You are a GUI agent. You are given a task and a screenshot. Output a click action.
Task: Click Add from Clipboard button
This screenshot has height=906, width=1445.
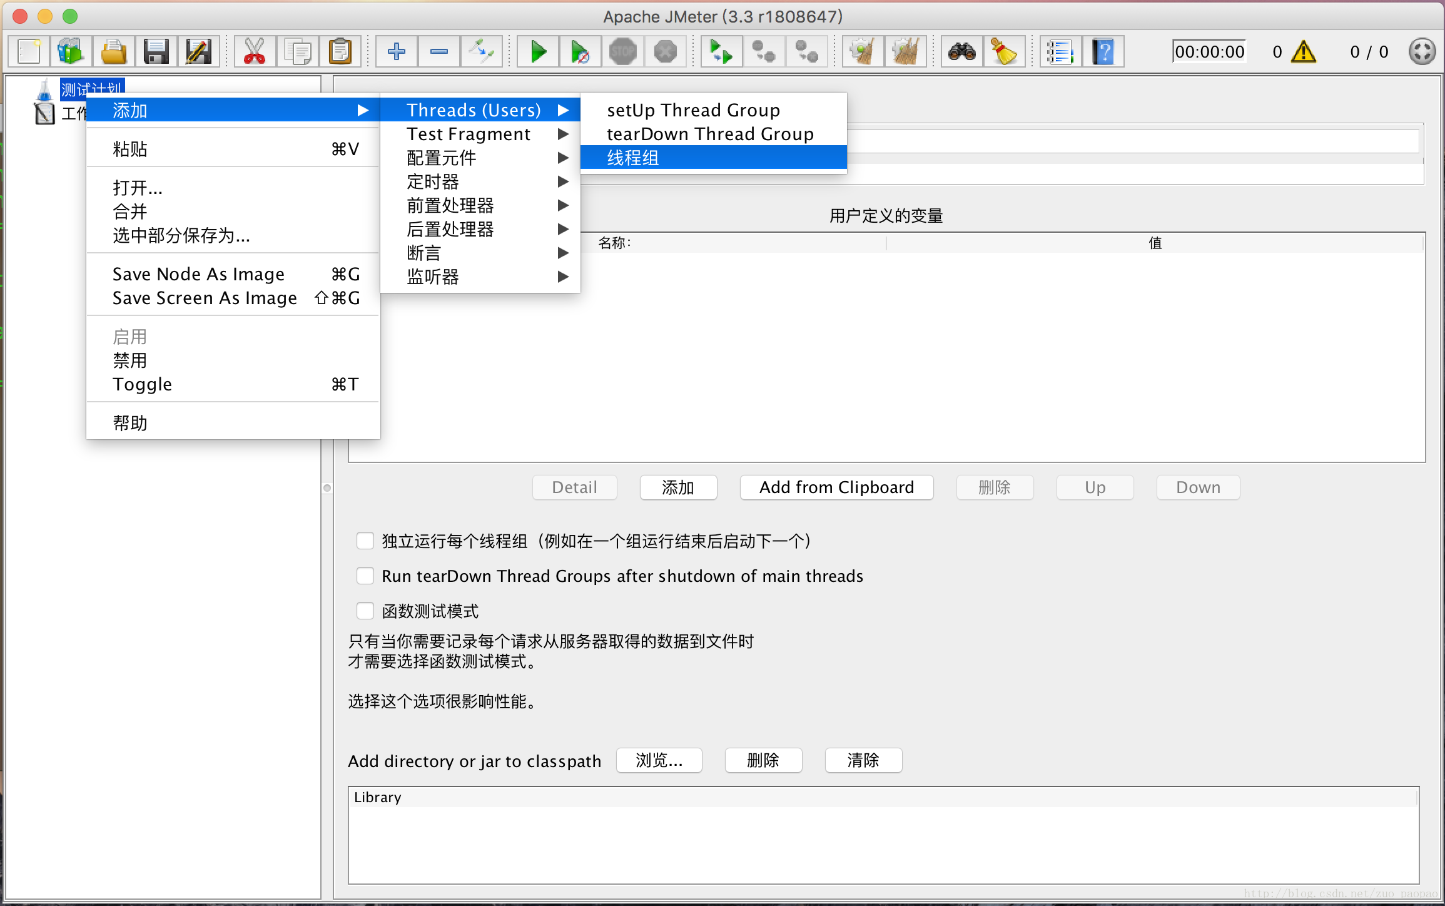[836, 487]
